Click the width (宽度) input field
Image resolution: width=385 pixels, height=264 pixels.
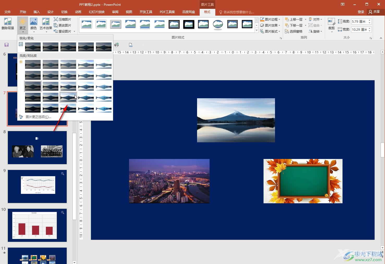click(x=359, y=29)
